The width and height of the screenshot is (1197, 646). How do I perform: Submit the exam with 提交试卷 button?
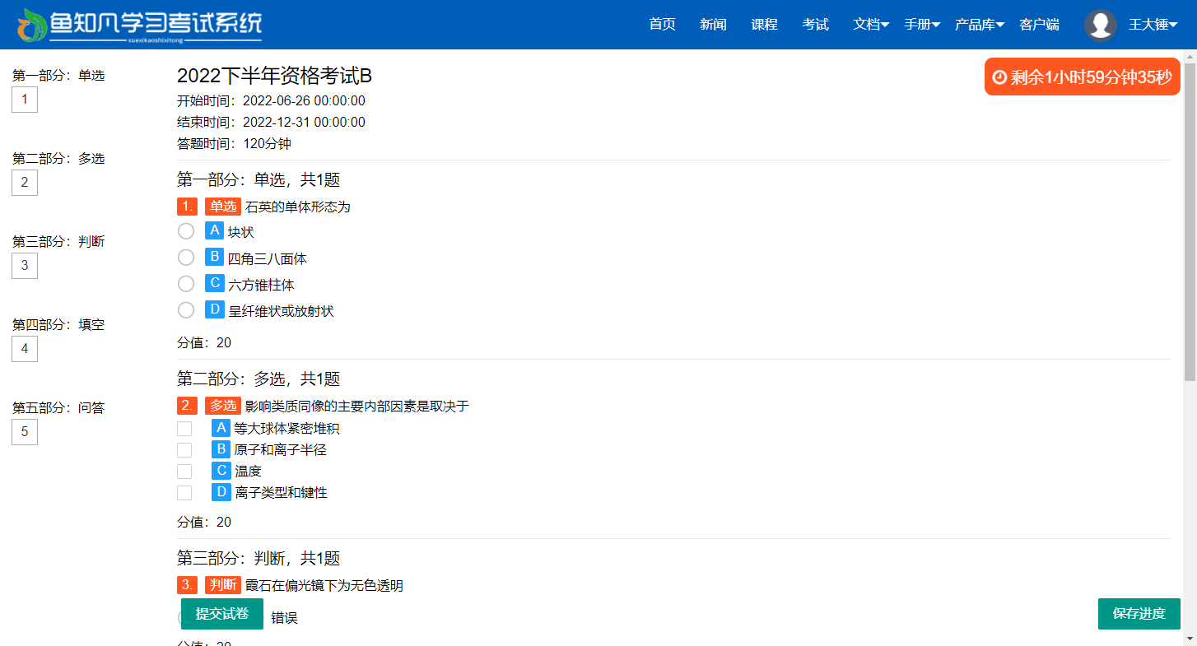(x=222, y=614)
